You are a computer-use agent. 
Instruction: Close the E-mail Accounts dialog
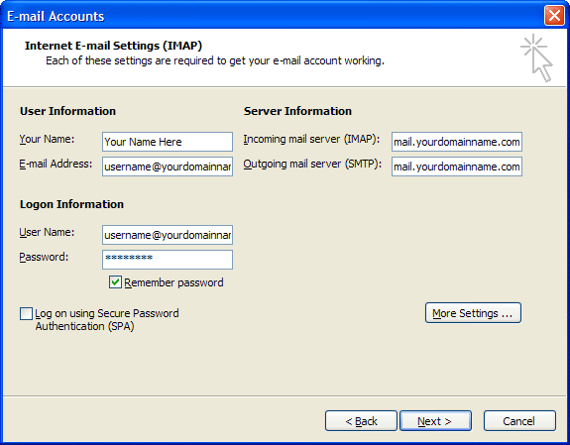coord(554,16)
